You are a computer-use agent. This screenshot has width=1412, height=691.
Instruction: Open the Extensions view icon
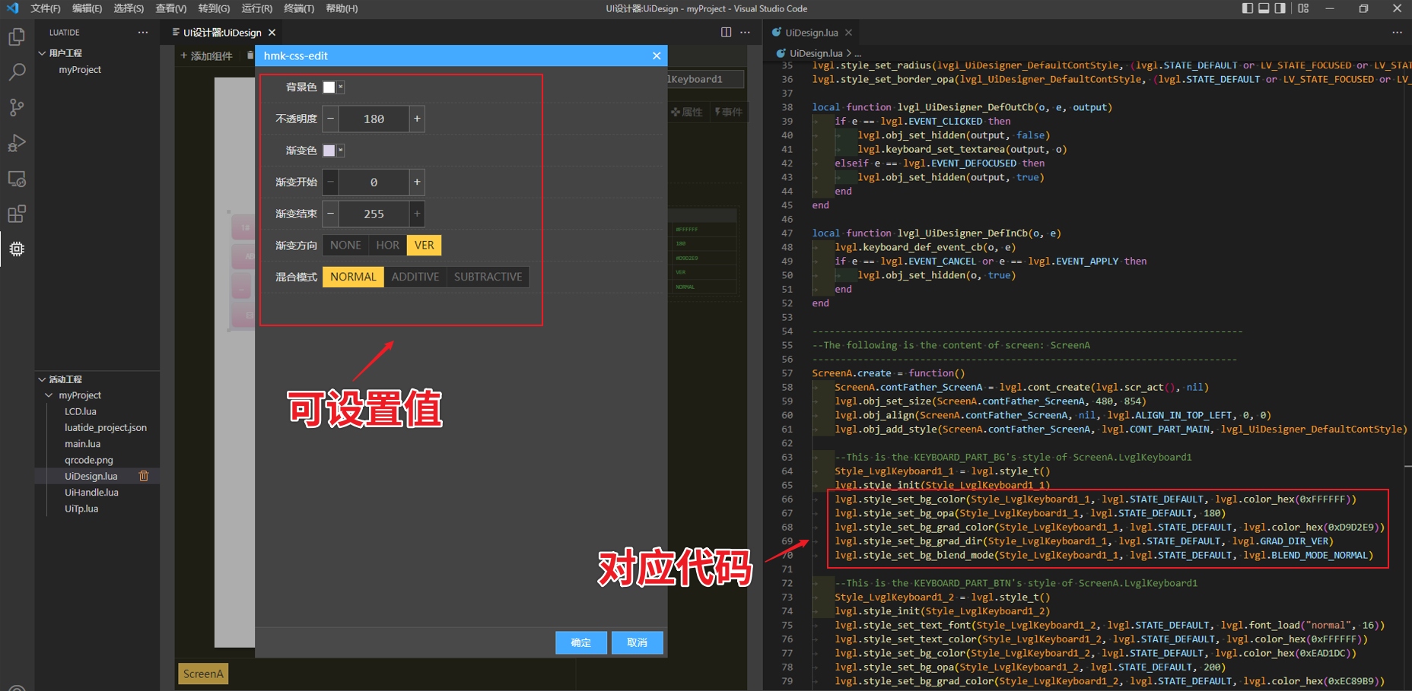pyautogui.click(x=17, y=214)
